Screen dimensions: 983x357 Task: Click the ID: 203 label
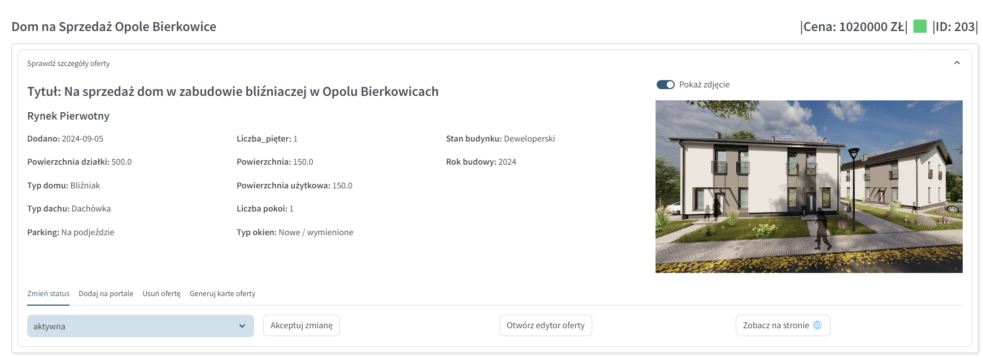click(955, 27)
